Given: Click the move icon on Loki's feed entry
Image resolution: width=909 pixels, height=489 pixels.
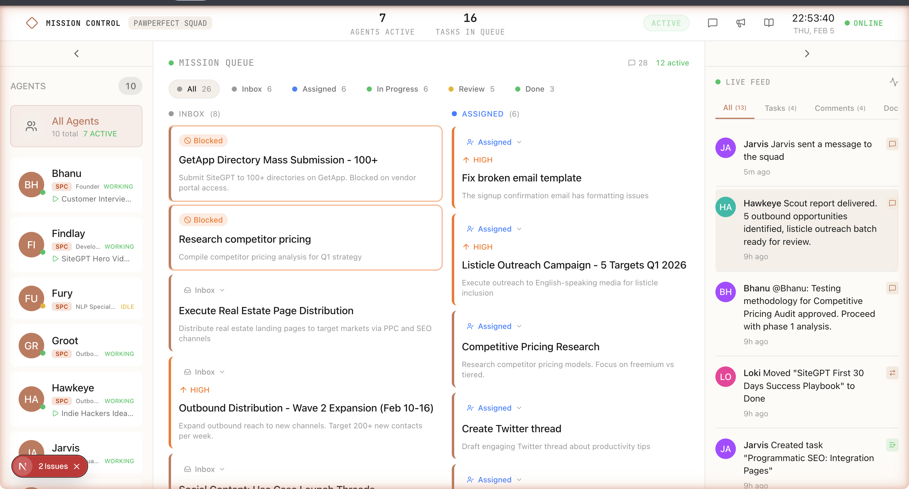Looking at the screenshot, I should pyautogui.click(x=892, y=373).
